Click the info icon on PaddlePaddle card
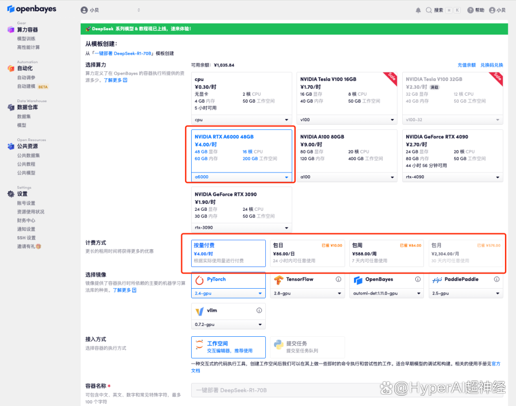 [497, 279]
